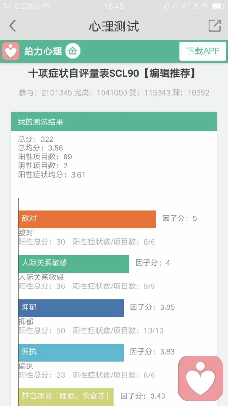The image size is (228, 406).
Task: Tap the battery indicator in status bar
Action: [218, 6]
